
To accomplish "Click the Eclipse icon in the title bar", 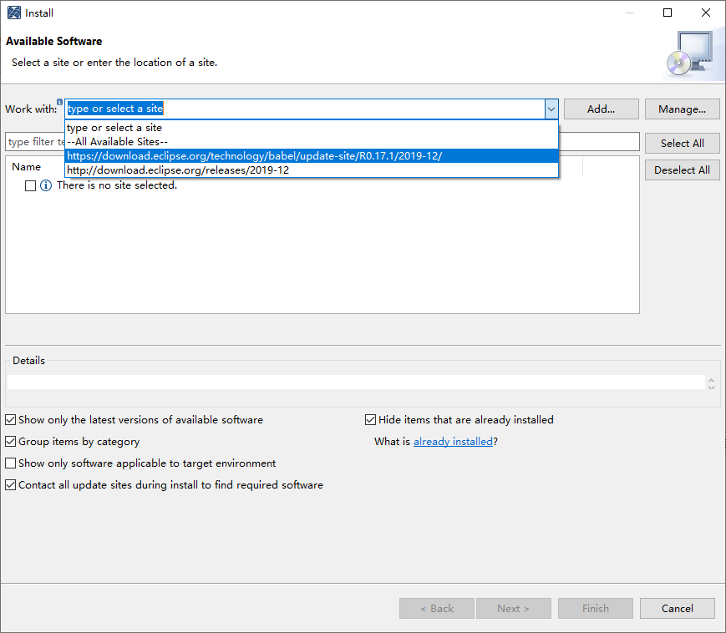I will [14, 13].
